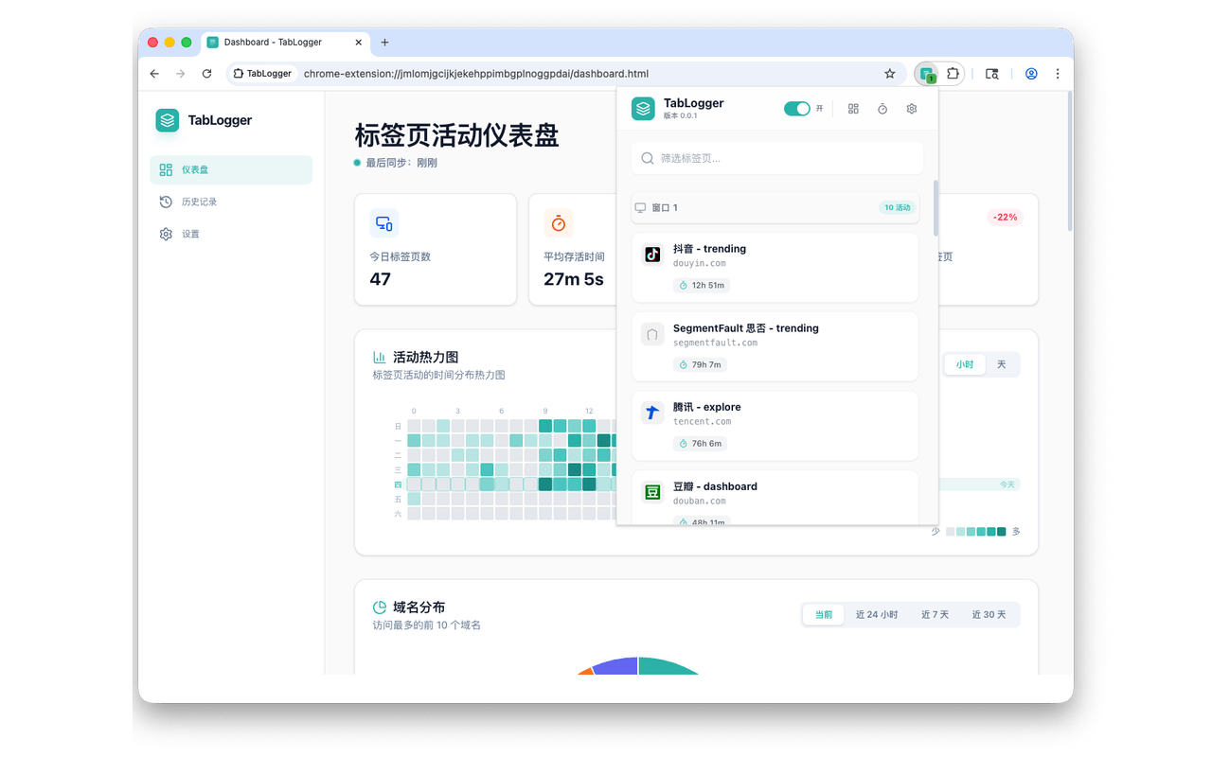Bookmark this page with the star icon
The height and width of the screenshot is (757, 1212).
889,74
